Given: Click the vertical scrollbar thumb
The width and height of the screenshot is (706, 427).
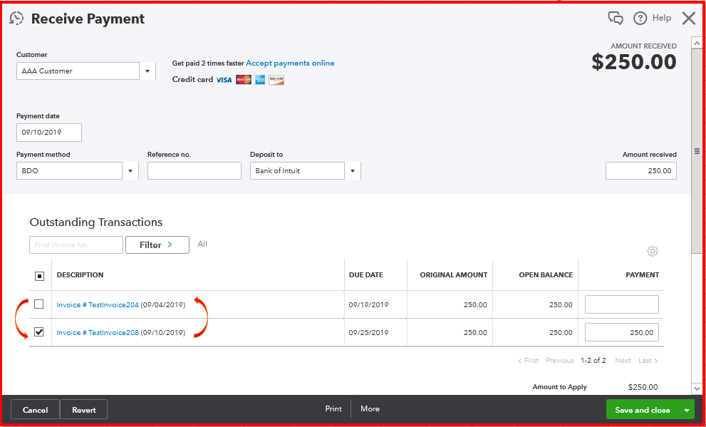Looking at the screenshot, I should [x=697, y=151].
